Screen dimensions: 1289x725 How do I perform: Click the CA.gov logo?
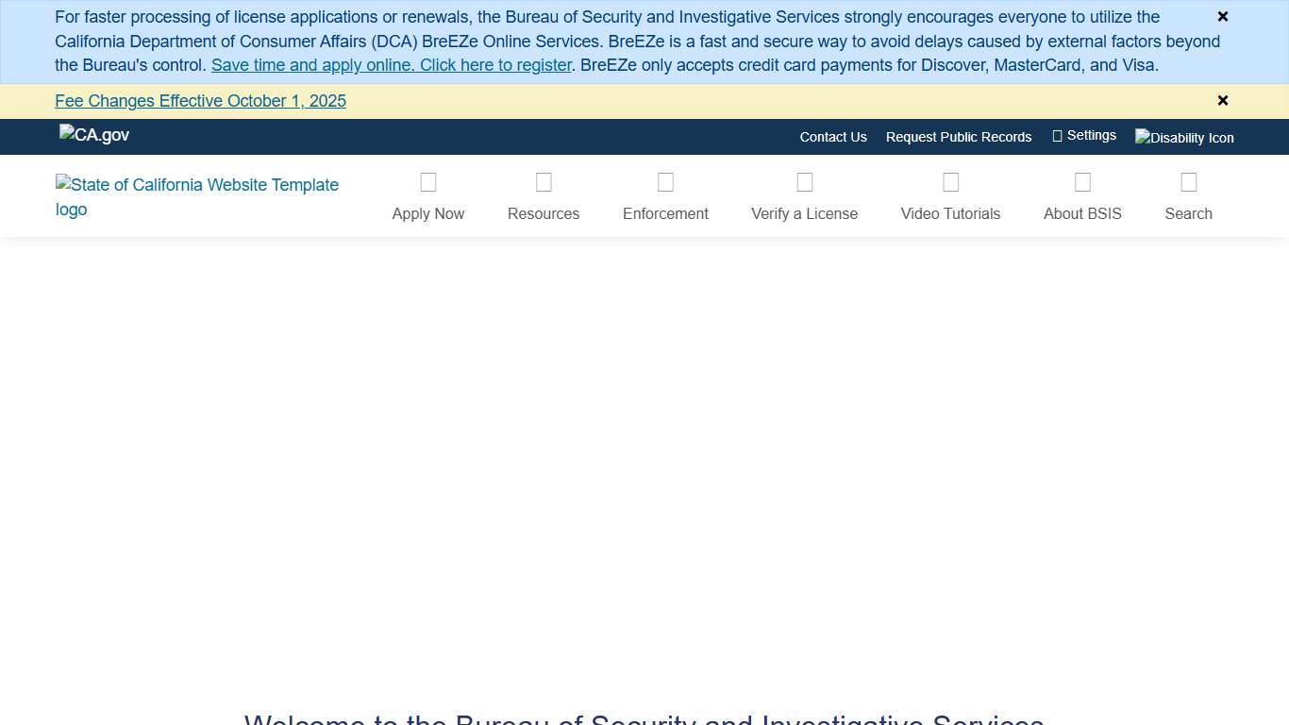93,135
